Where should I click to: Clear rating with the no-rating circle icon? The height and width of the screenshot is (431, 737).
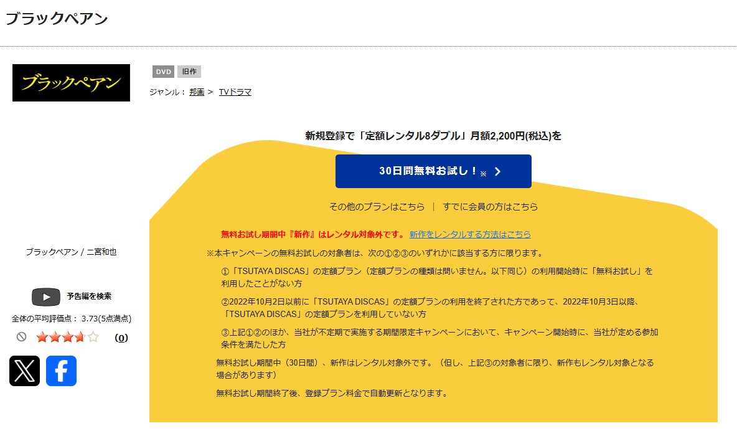pos(22,337)
